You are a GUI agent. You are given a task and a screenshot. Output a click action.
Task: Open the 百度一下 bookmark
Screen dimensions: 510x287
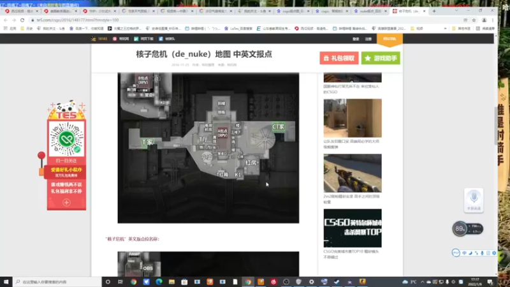pyautogui.click(x=87, y=29)
